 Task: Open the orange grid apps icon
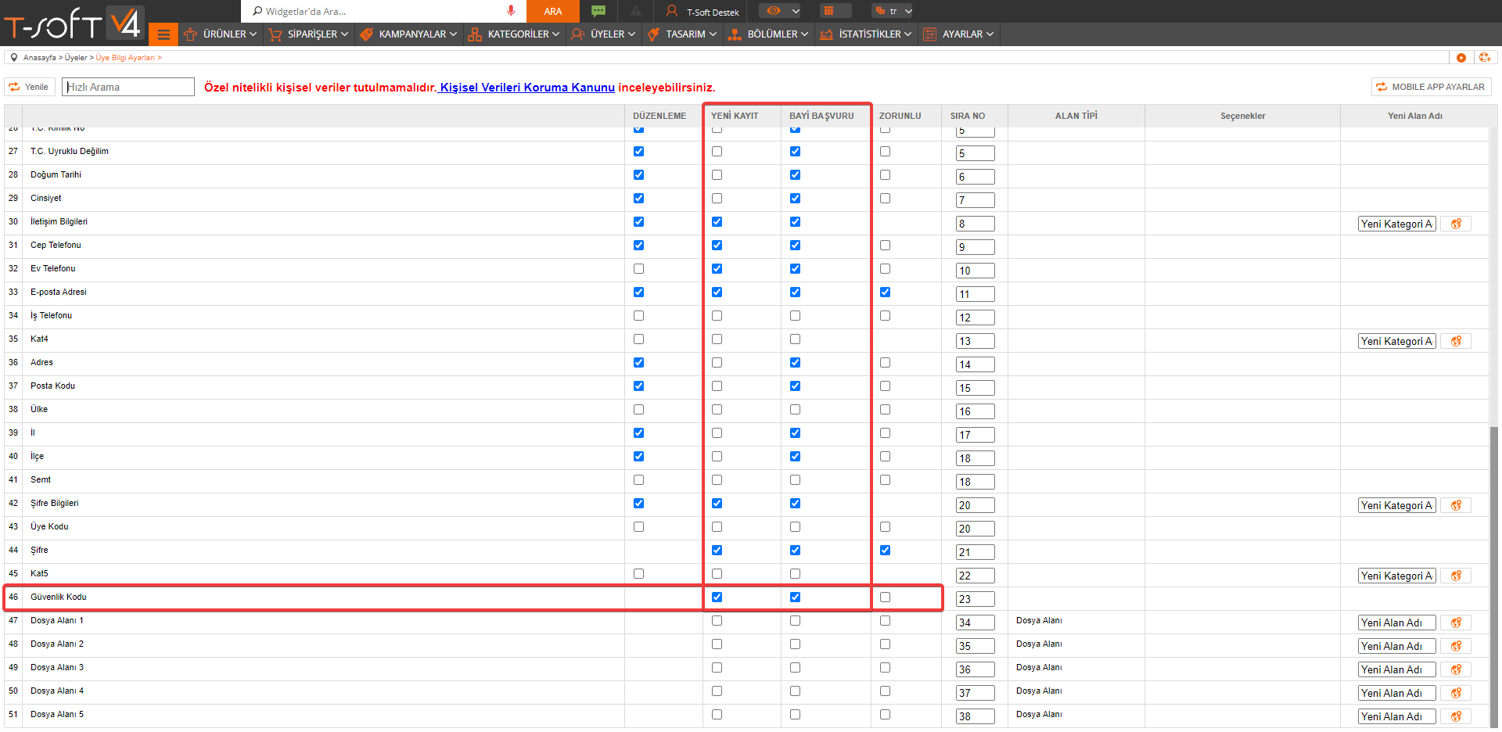828,11
